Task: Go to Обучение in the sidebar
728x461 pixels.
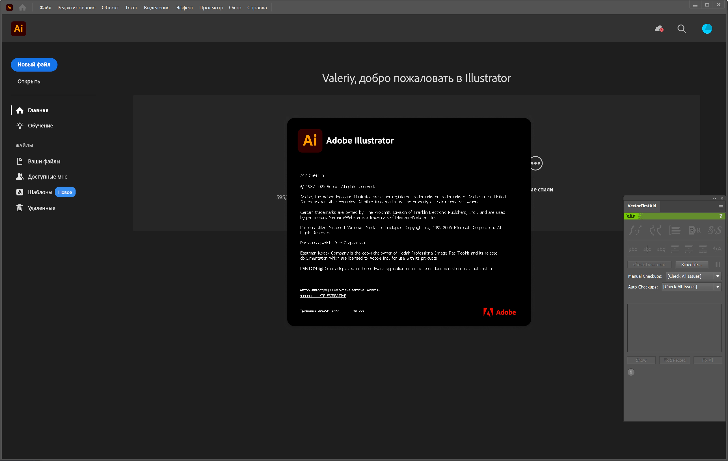Action: click(35, 126)
